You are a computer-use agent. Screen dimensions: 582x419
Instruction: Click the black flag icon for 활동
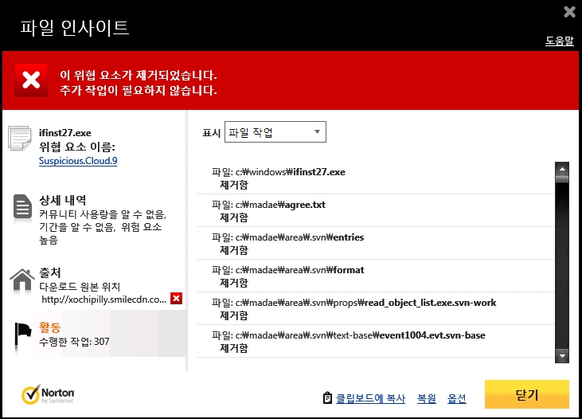coord(23,335)
